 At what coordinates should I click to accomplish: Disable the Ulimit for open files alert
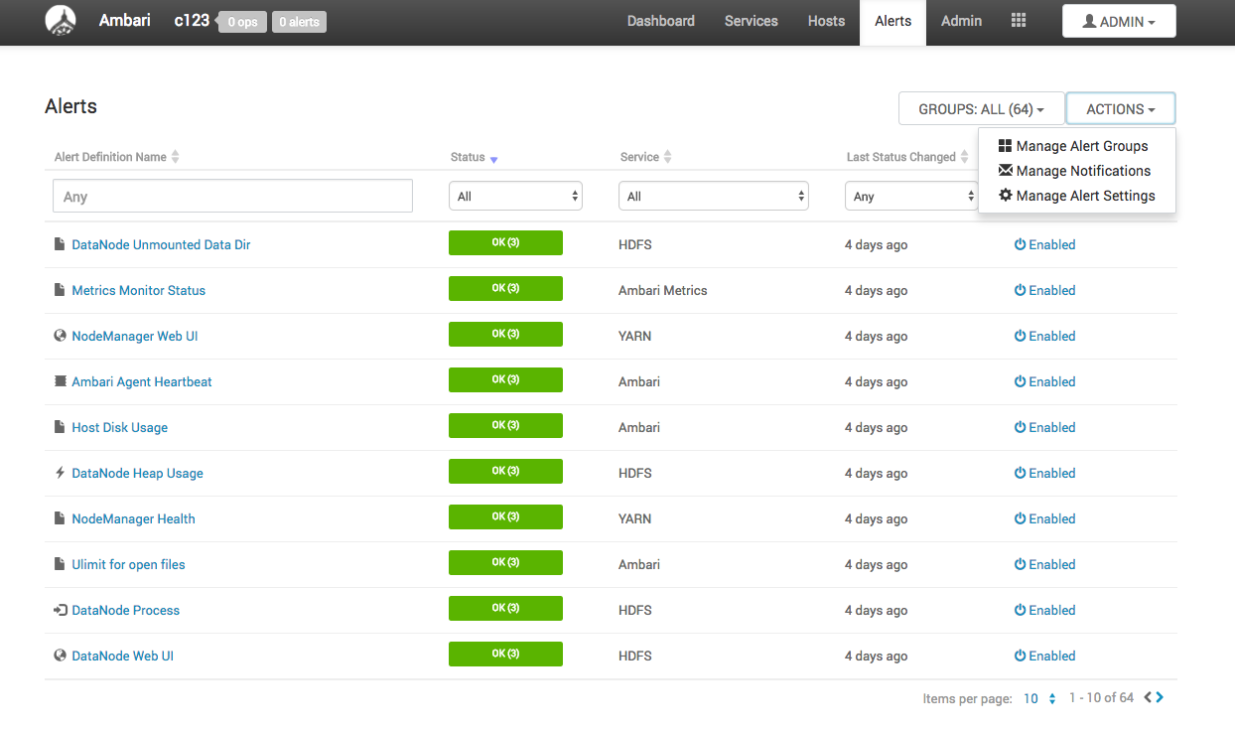point(1044,564)
